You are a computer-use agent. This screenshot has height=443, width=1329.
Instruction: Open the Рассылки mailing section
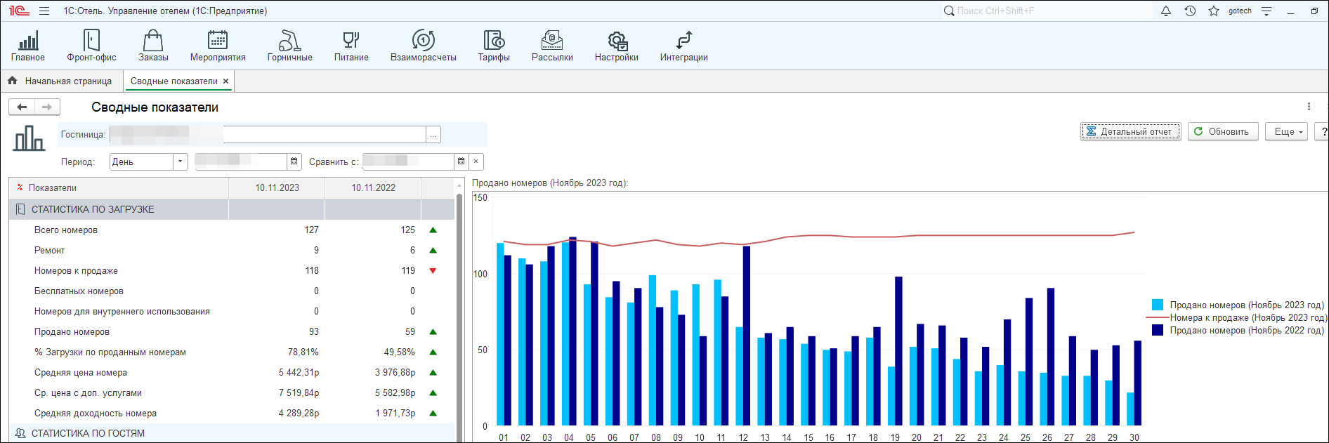point(552,46)
